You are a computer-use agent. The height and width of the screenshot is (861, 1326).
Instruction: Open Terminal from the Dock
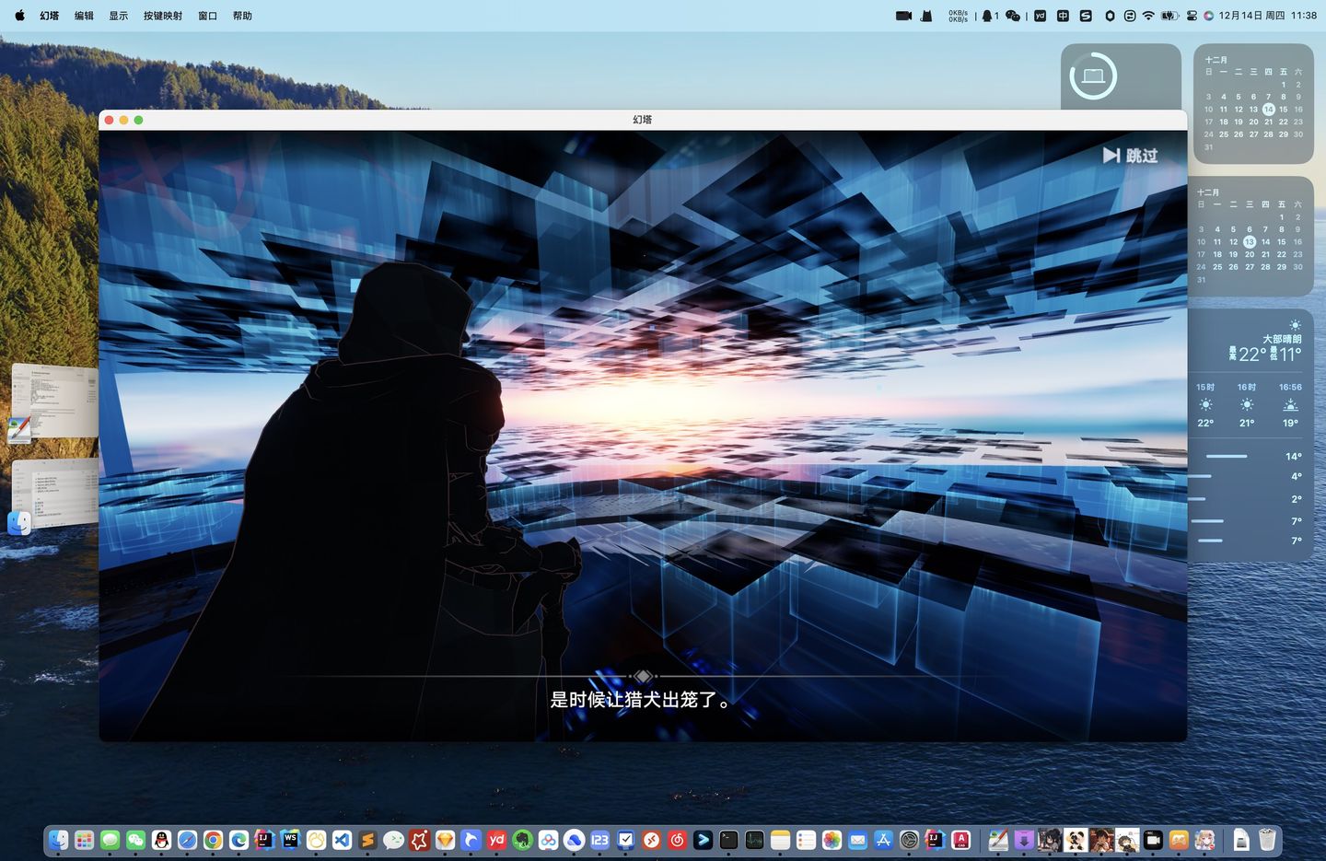click(x=728, y=840)
